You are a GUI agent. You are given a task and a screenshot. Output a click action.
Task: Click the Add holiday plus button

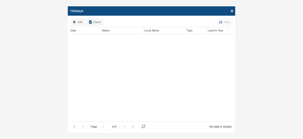click(78, 22)
